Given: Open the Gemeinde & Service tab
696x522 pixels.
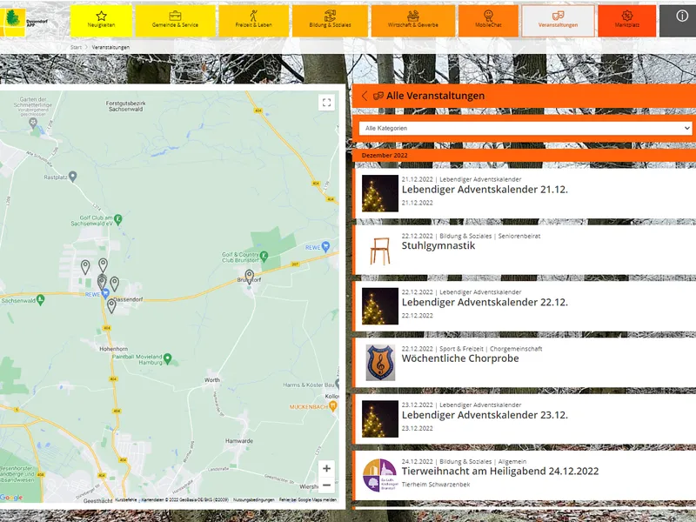Looking at the screenshot, I should tap(175, 20).
